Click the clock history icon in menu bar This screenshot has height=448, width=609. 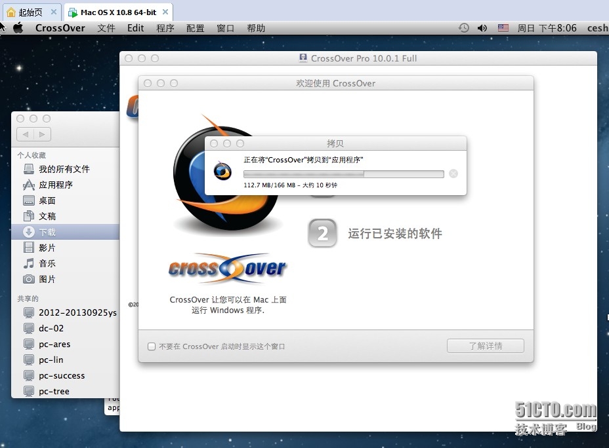(x=463, y=28)
